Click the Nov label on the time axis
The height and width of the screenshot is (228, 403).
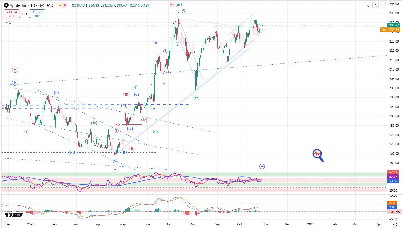click(265, 224)
